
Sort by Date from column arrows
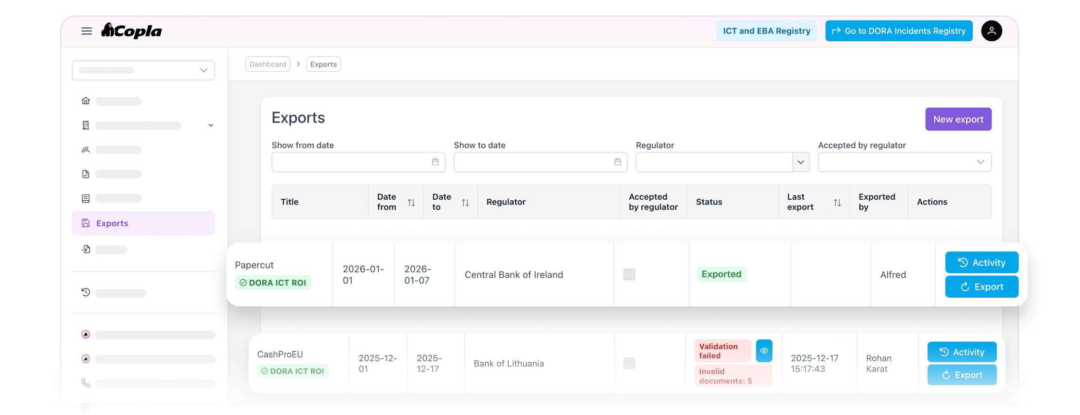[x=411, y=202]
